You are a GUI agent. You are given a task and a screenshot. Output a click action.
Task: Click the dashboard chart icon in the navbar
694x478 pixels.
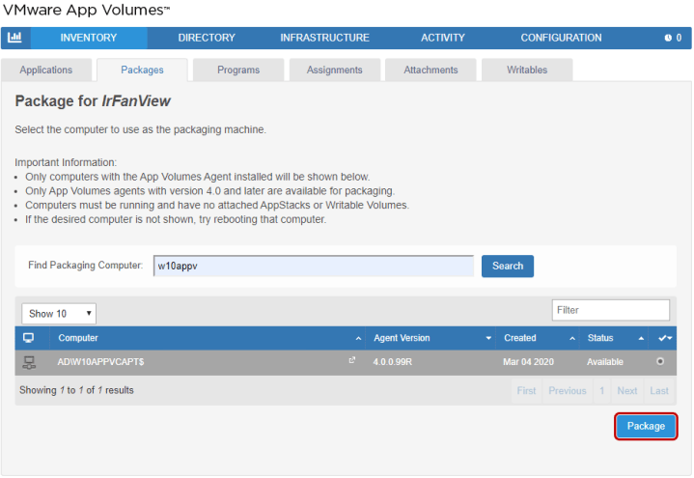tap(15, 38)
